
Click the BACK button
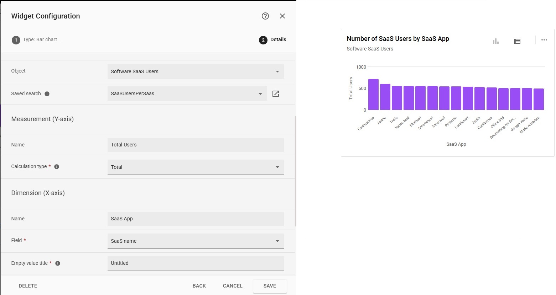click(199, 286)
